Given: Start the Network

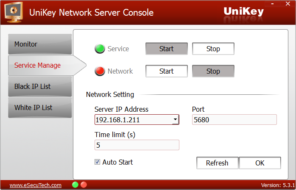Looking at the screenshot, I should 167,71.
